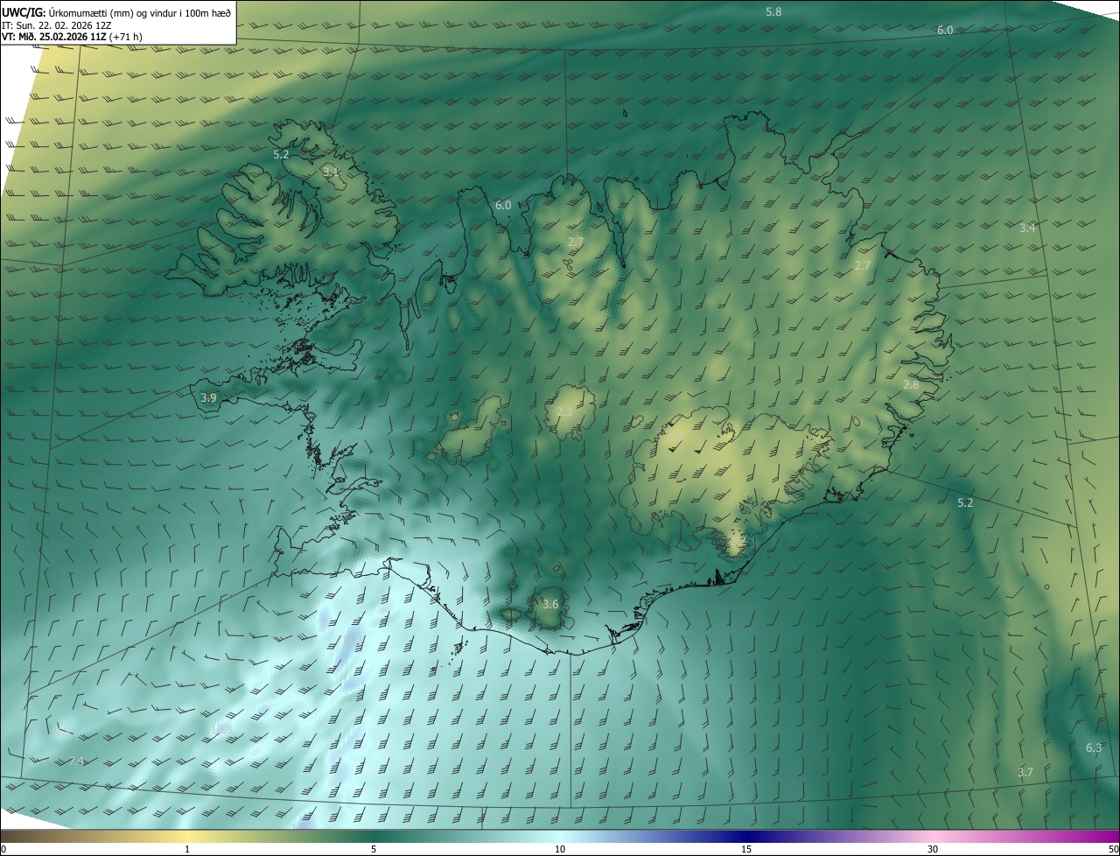
Task: Click the 6.3 value in the southeast corner
Action: tap(1094, 747)
